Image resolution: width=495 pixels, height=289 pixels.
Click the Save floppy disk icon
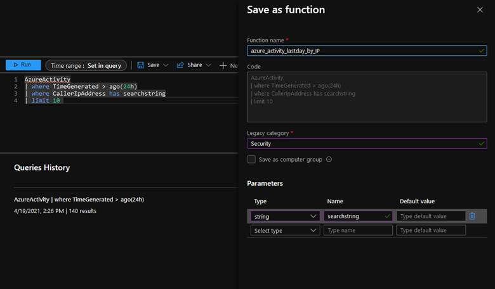[140, 65]
